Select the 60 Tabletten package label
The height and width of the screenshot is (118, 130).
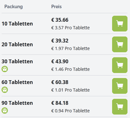click(x=17, y=82)
